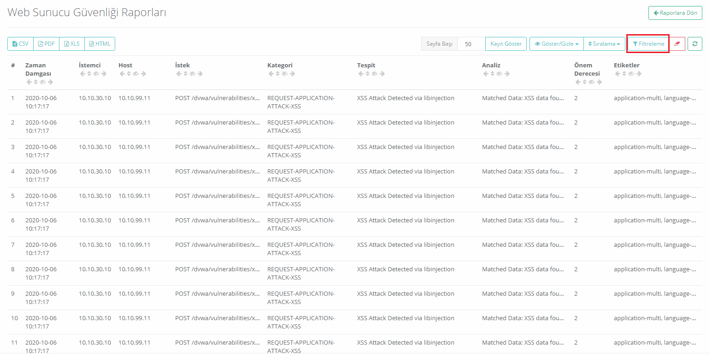Click the Kayıt Göster button
Viewport: 712px width, 358px height.
(506, 44)
